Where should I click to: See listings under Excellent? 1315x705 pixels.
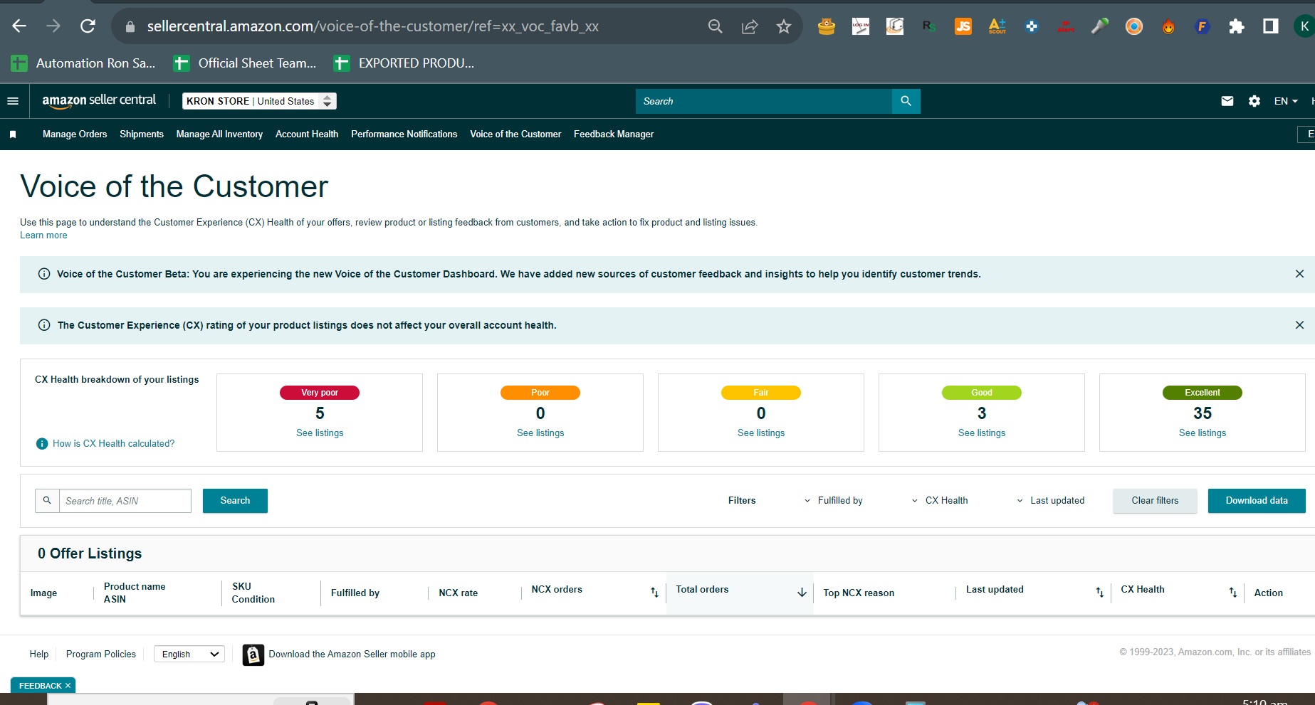coord(1203,433)
